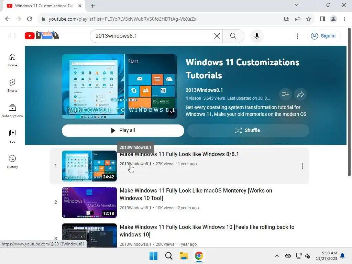Viewport: 352px width, 264px height.
Task: Open tray network and volume status icons
Action: (x=303, y=256)
